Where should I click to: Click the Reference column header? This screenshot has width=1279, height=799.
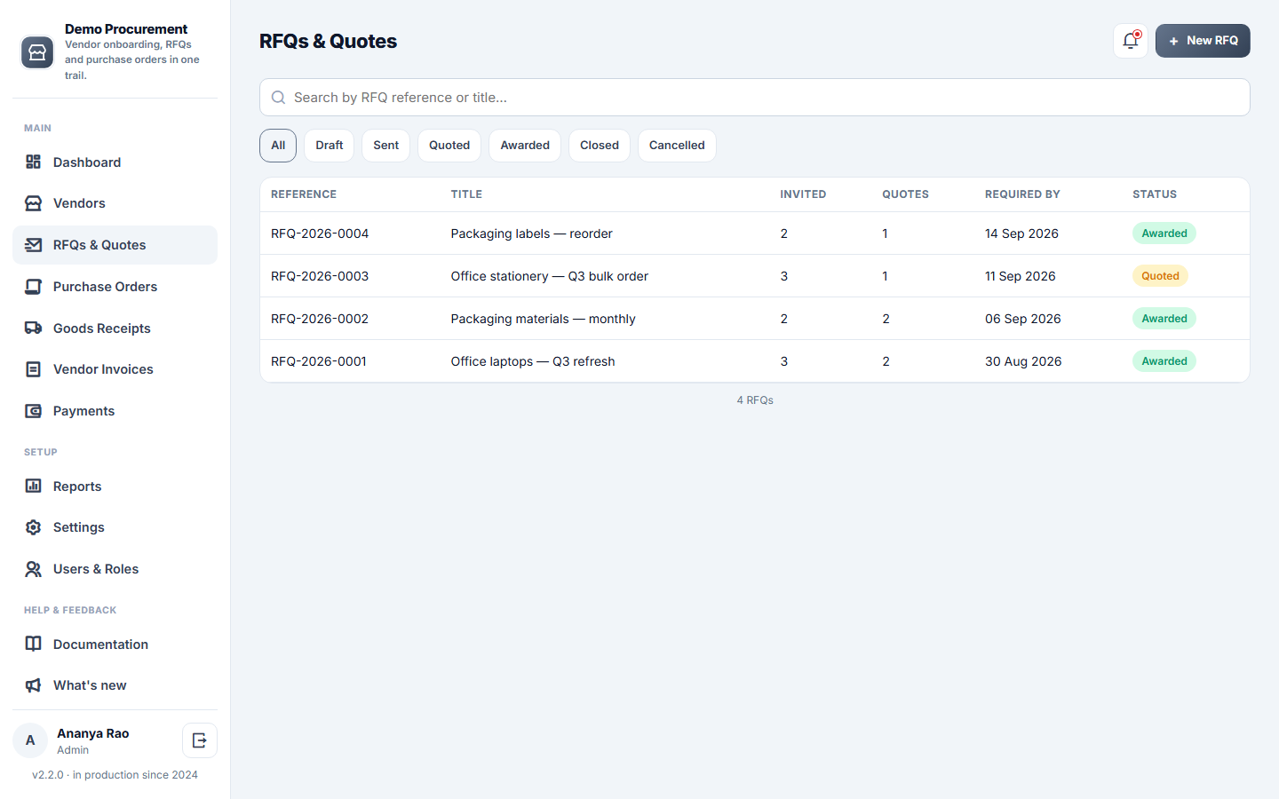point(304,194)
